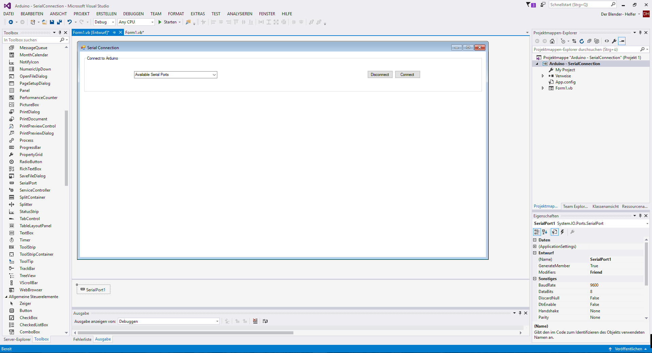652x353 pixels.
Task: Switch to the Form1.vb code tab
Action: tap(135, 33)
